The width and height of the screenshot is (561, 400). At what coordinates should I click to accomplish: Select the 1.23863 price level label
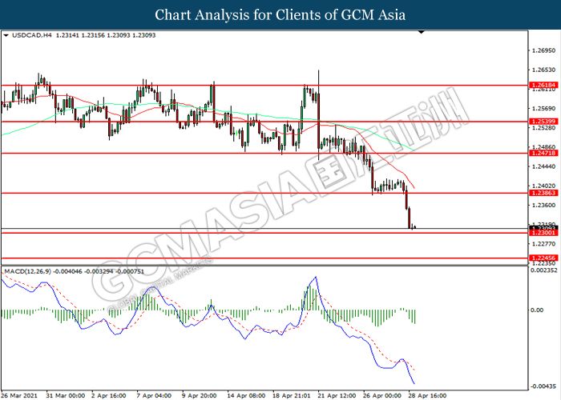tap(543, 193)
